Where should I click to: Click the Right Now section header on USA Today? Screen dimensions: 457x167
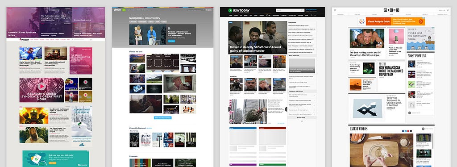(302, 118)
